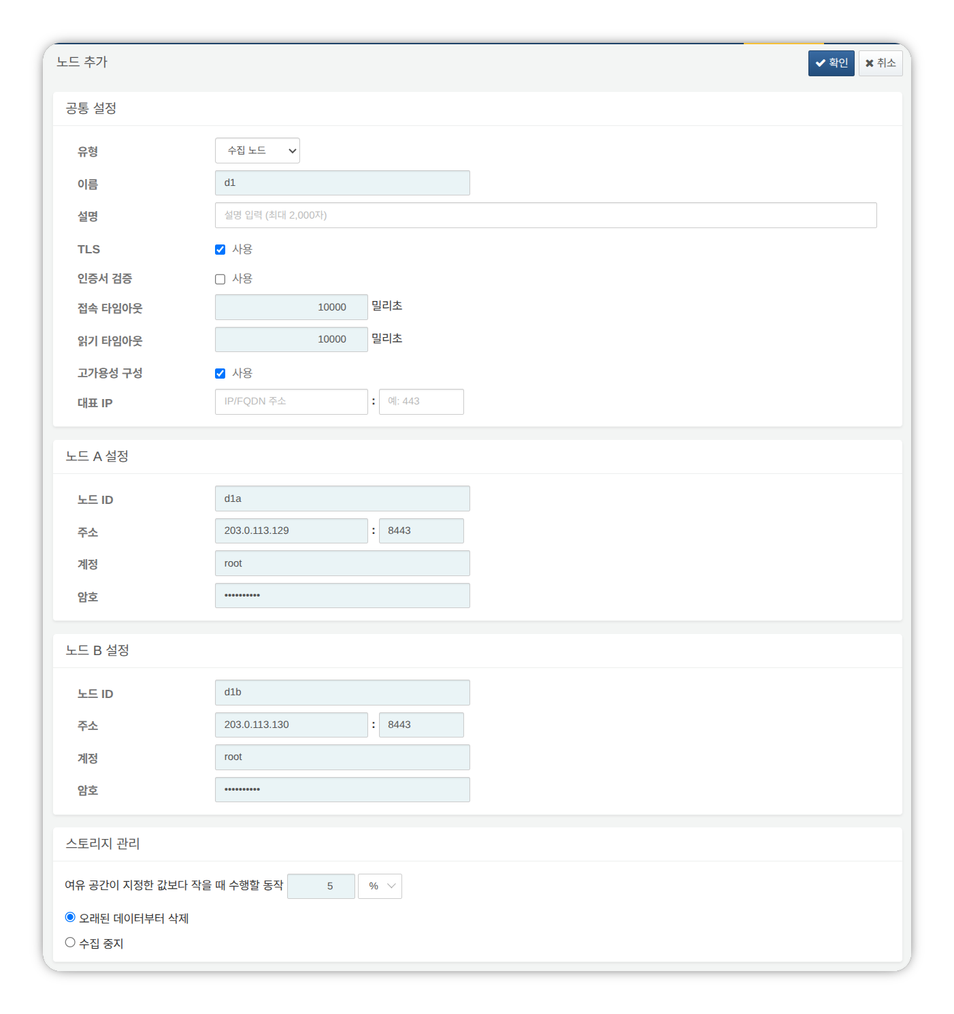Screen dimensions: 954x1014
Task: Focus the 이름 field containing d1
Action: click(342, 183)
